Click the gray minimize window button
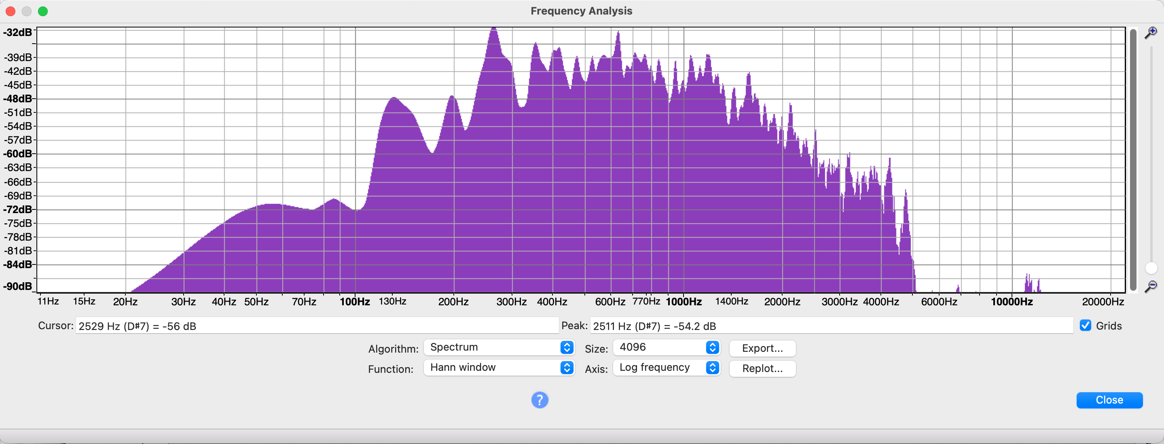The width and height of the screenshot is (1164, 444). point(27,11)
